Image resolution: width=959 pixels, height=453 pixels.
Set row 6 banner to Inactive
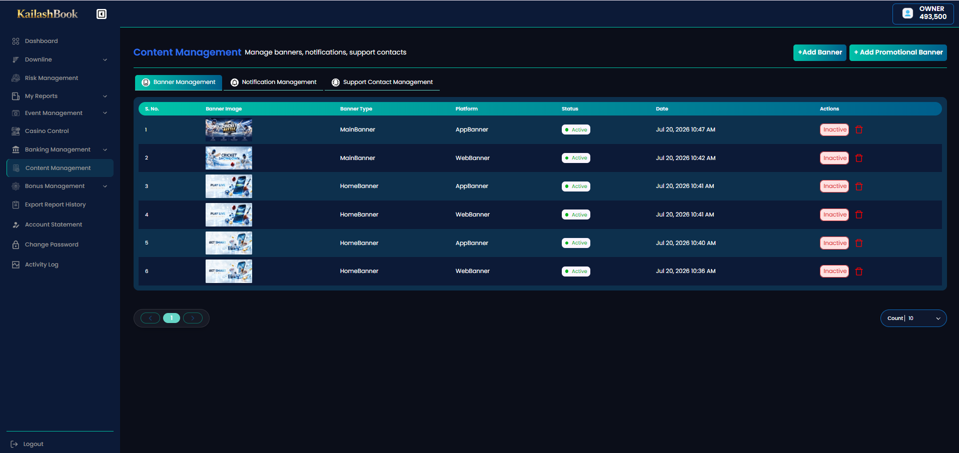(x=834, y=271)
